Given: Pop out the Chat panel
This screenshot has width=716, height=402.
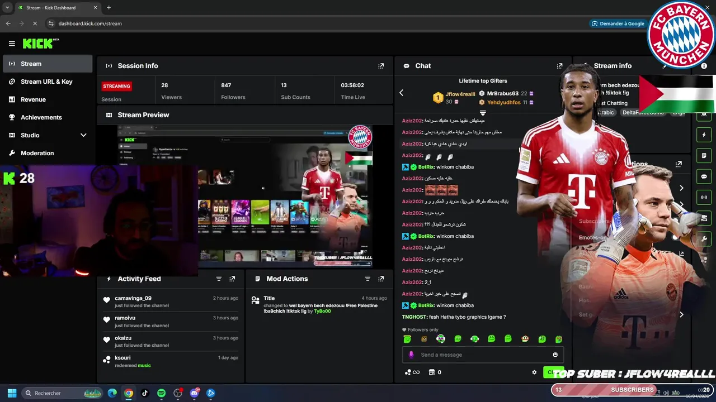Looking at the screenshot, I should [x=559, y=66].
